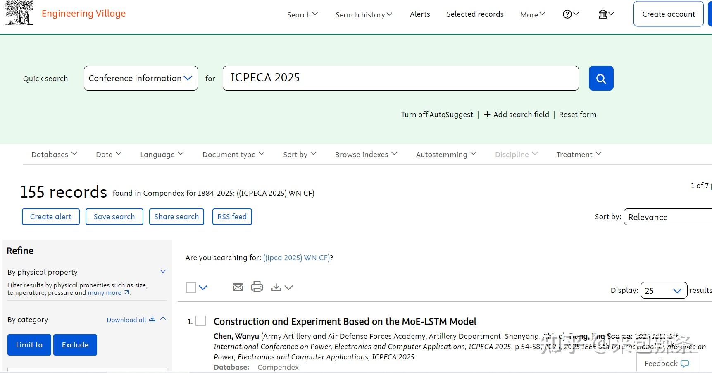This screenshot has width=712, height=373.
Task: Print the results using the printer icon
Action: (x=257, y=287)
